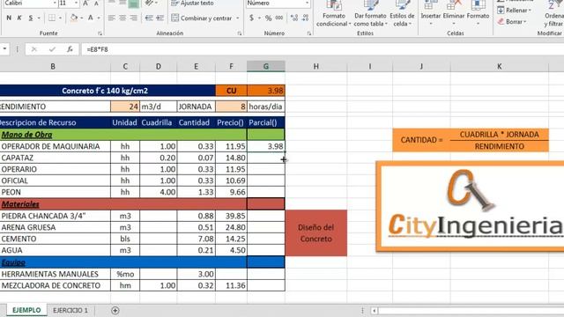564x317 pixels.
Task: Expand currency format dropdown arrow
Action: [x=259, y=18]
